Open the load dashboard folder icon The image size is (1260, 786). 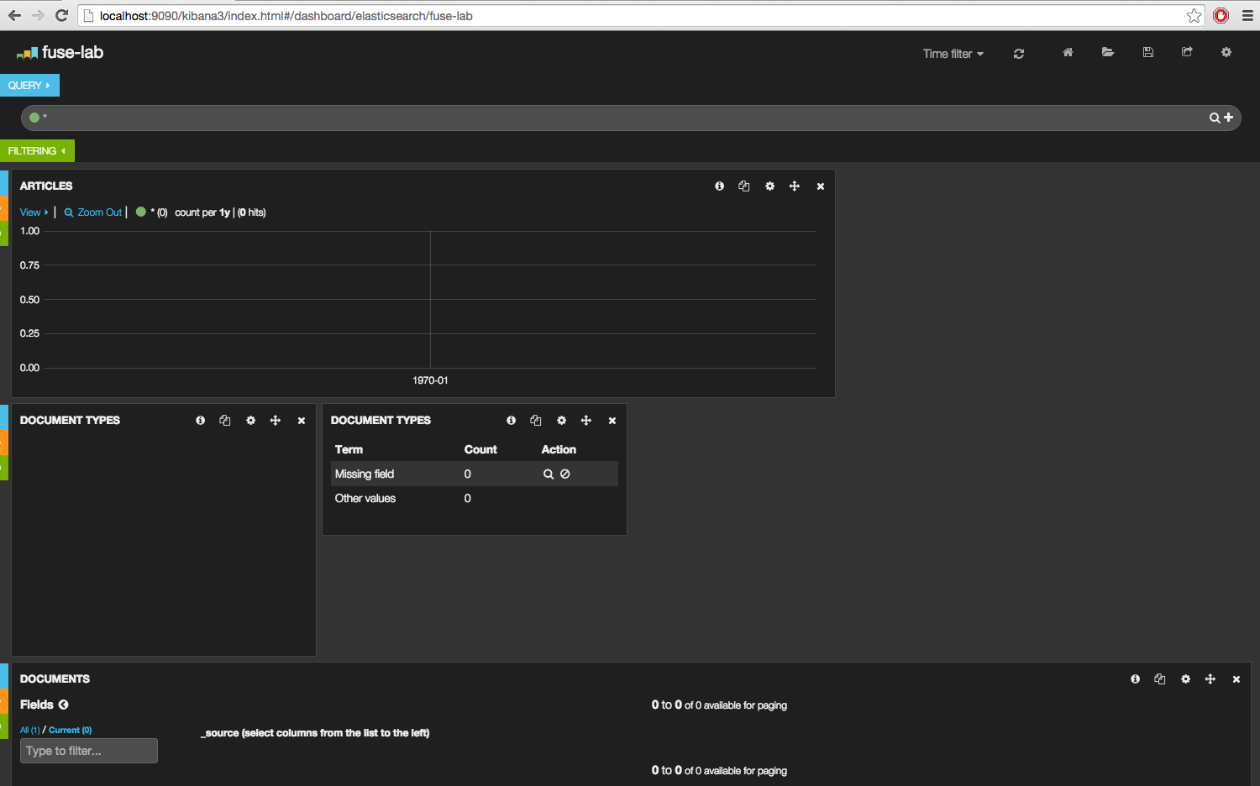(x=1108, y=52)
